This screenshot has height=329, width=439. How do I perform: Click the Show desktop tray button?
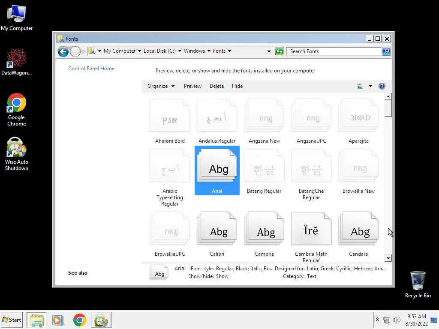click(434, 320)
